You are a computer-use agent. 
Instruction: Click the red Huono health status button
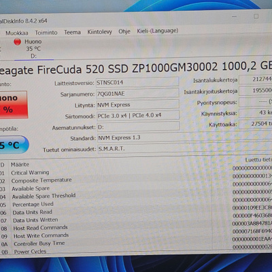(13, 105)
